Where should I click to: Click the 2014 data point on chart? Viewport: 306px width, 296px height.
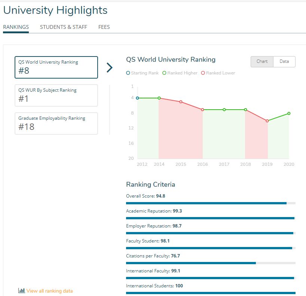(159, 98)
